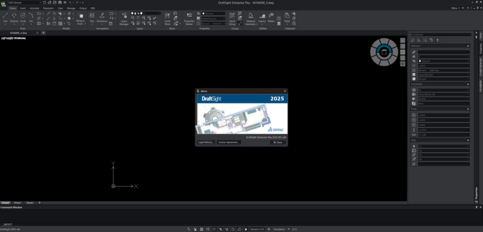
Task: Click the Undo arrow icon
Action: point(70,2)
